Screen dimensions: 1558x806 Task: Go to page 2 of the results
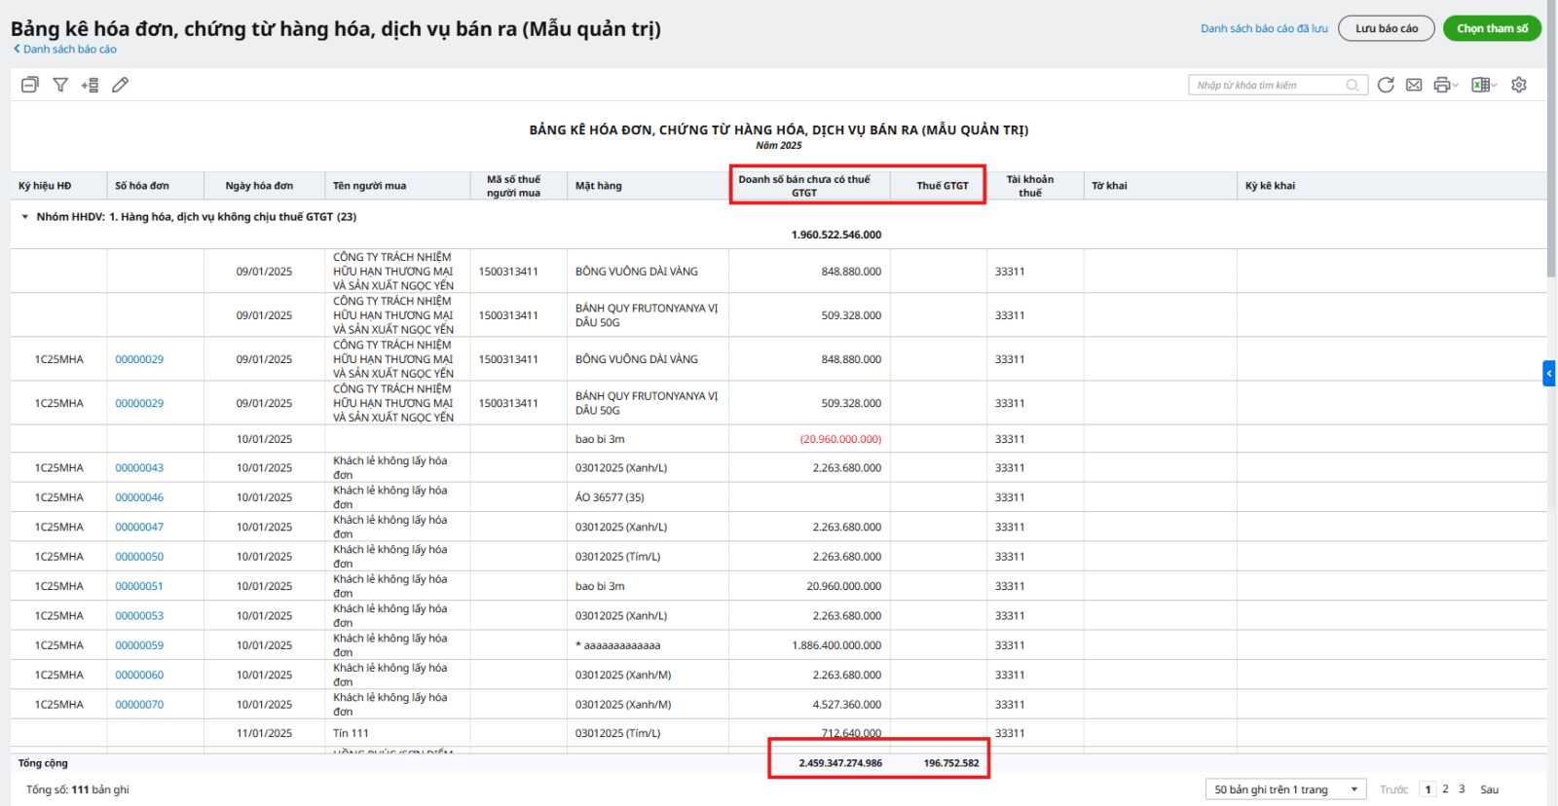1445,789
